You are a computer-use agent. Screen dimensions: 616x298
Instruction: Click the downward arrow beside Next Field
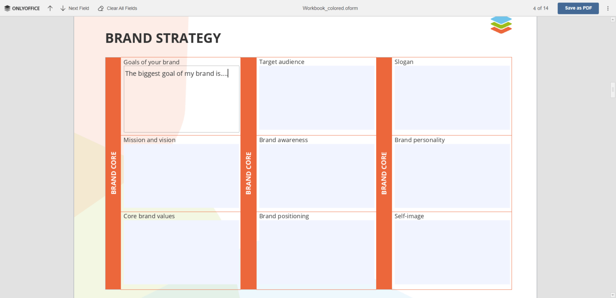(x=62, y=8)
